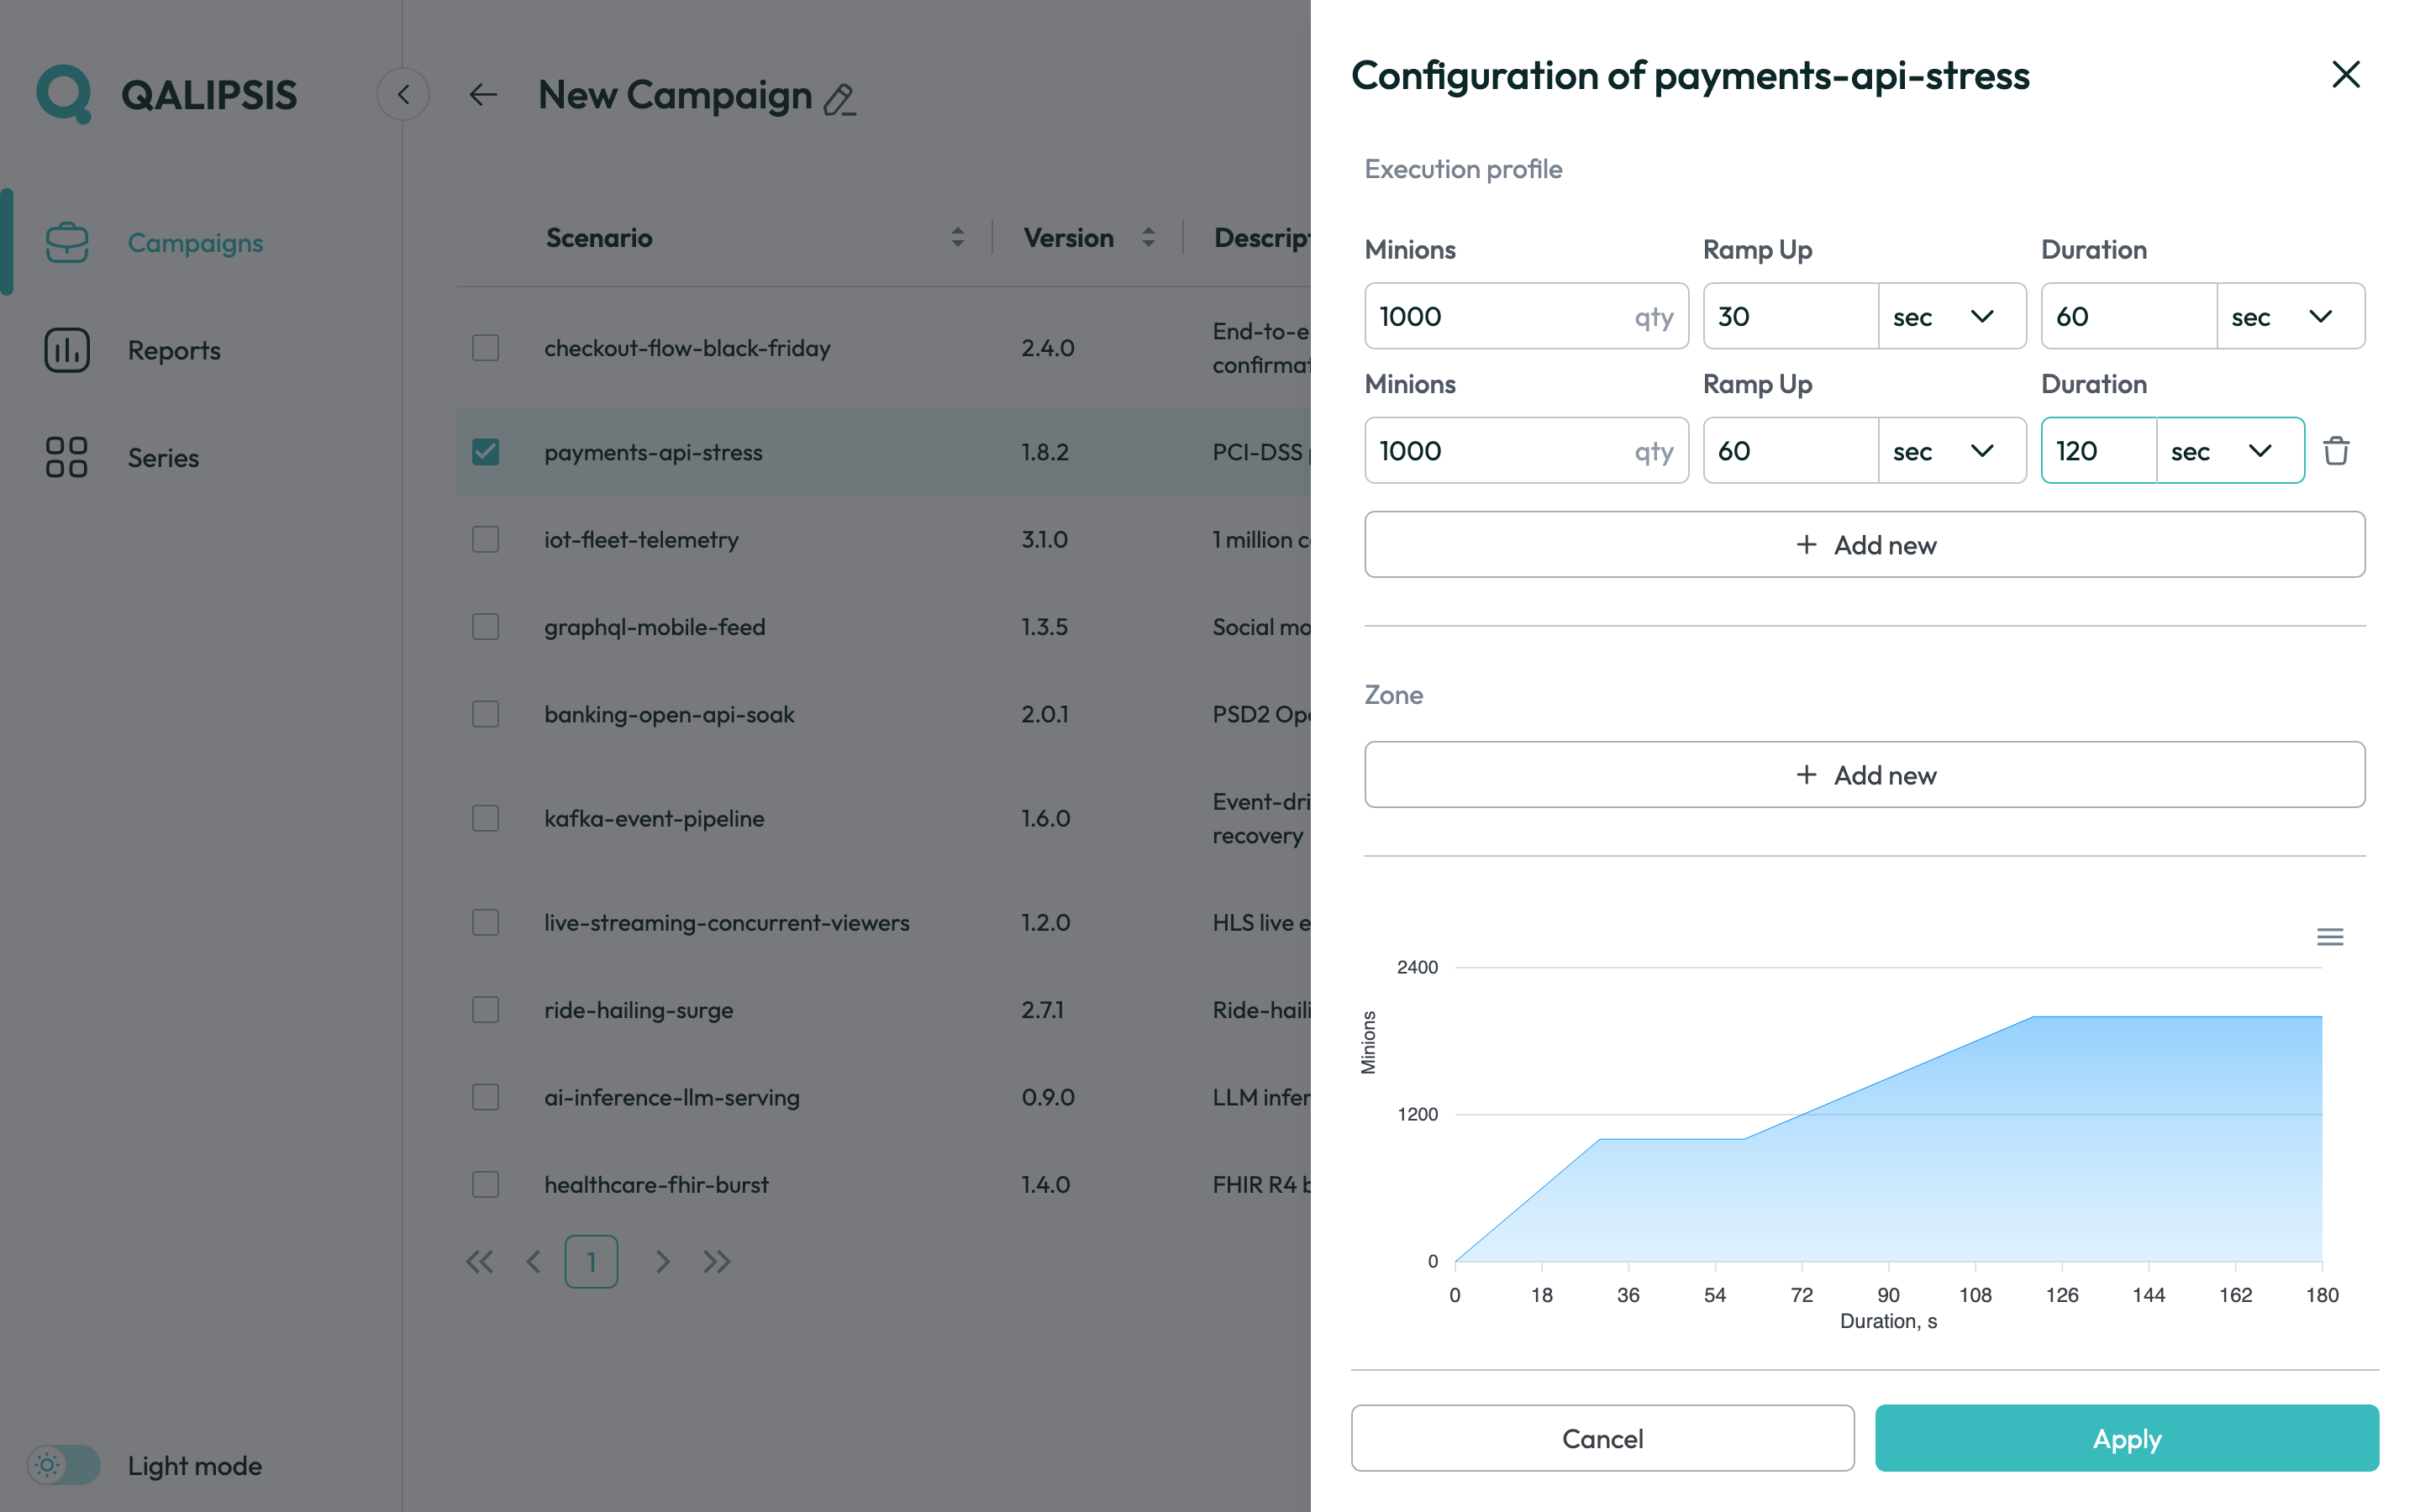The height and width of the screenshot is (1512, 2420).
Task: Edit the New Campaign name pencil icon
Action: tap(840, 99)
